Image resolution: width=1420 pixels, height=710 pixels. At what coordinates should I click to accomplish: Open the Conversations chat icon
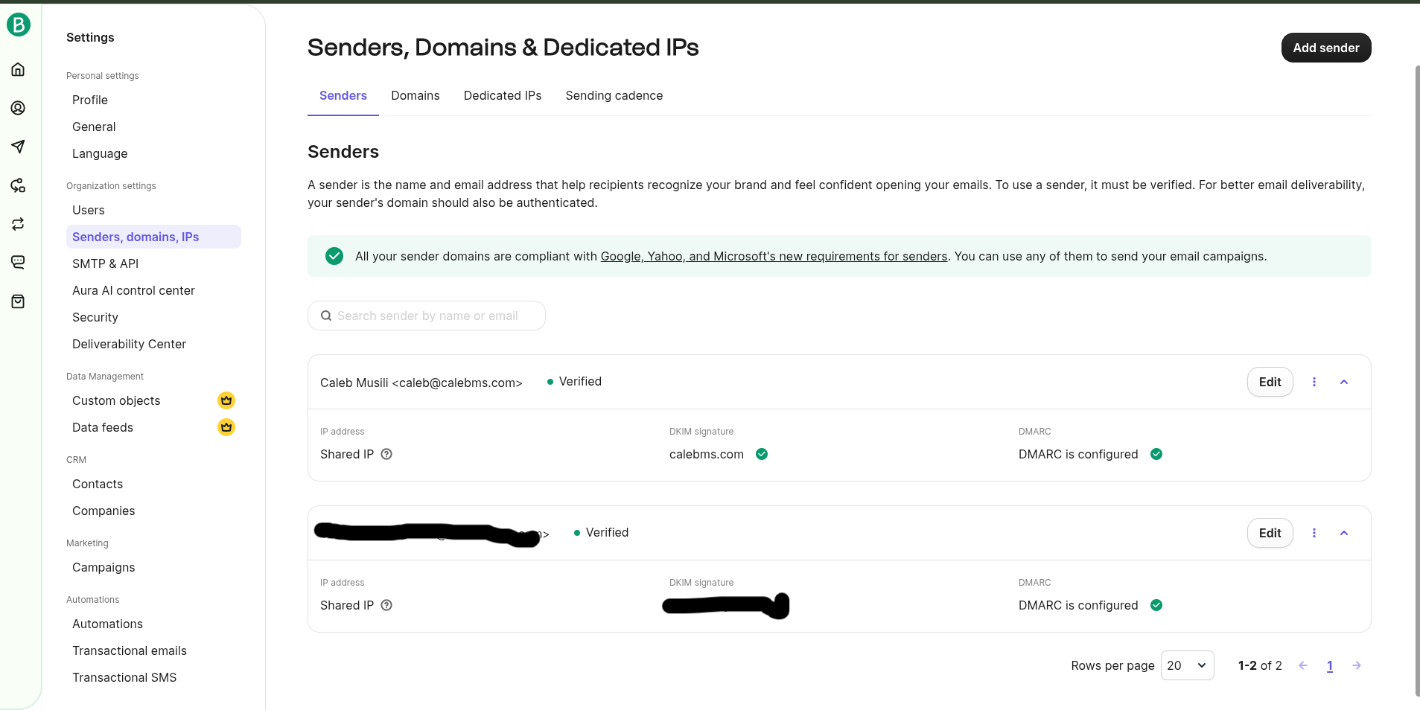click(x=18, y=262)
